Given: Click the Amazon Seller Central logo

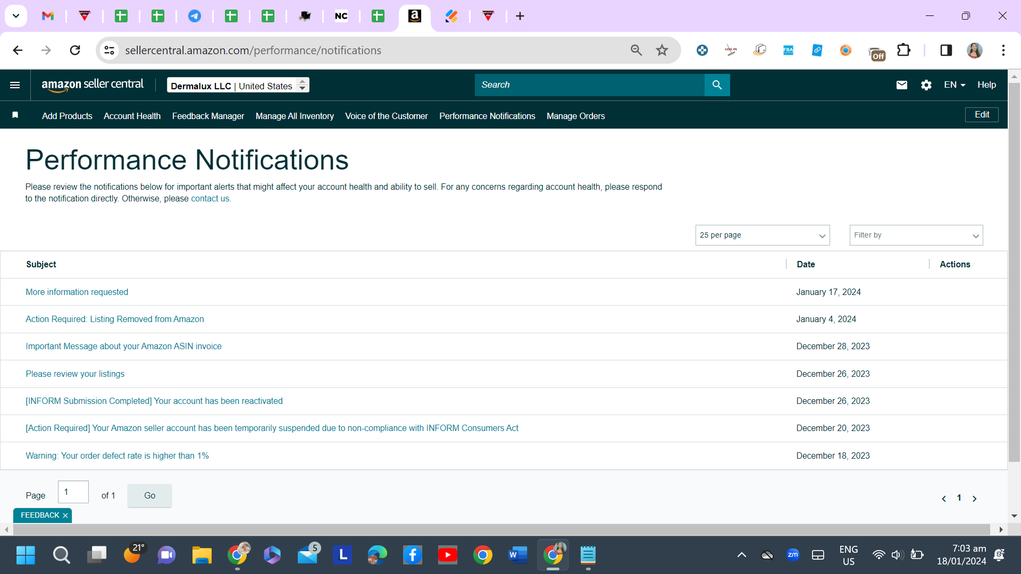Looking at the screenshot, I should 93,85.
